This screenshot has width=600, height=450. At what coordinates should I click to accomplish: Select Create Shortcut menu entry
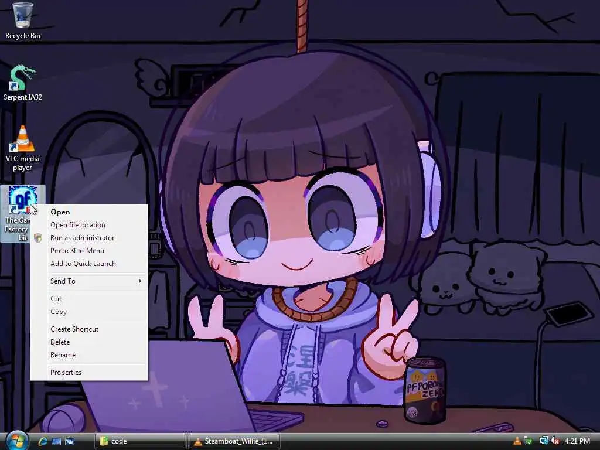tap(89, 329)
